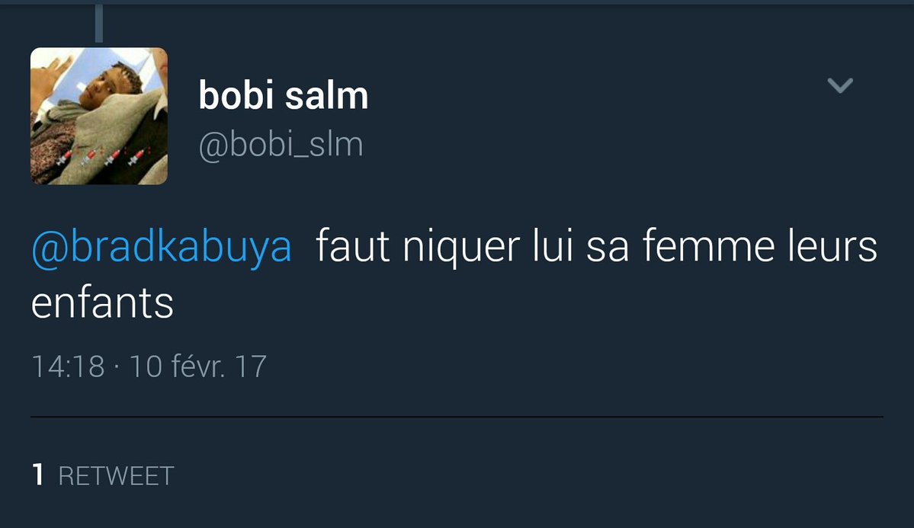This screenshot has height=528, width=914.
Task: Click the retweet count number 1
Action: pos(38,475)
